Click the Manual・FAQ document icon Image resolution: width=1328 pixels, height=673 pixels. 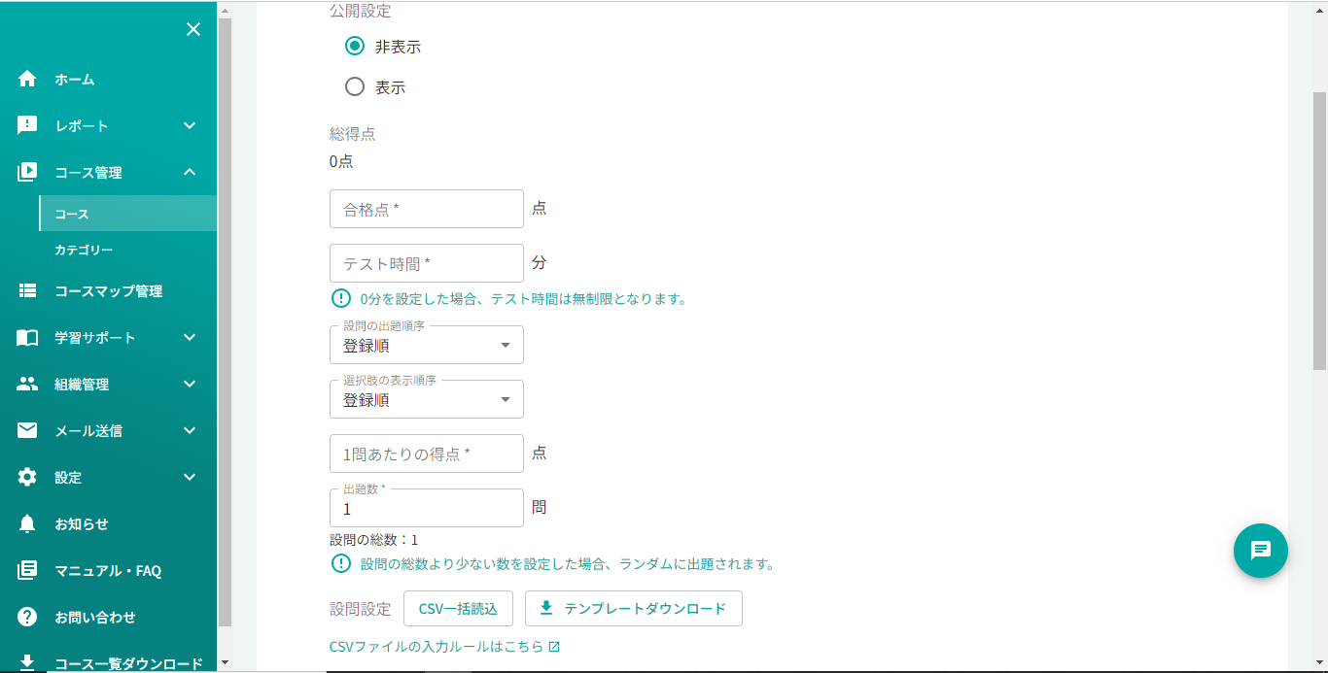pos(27,571)
